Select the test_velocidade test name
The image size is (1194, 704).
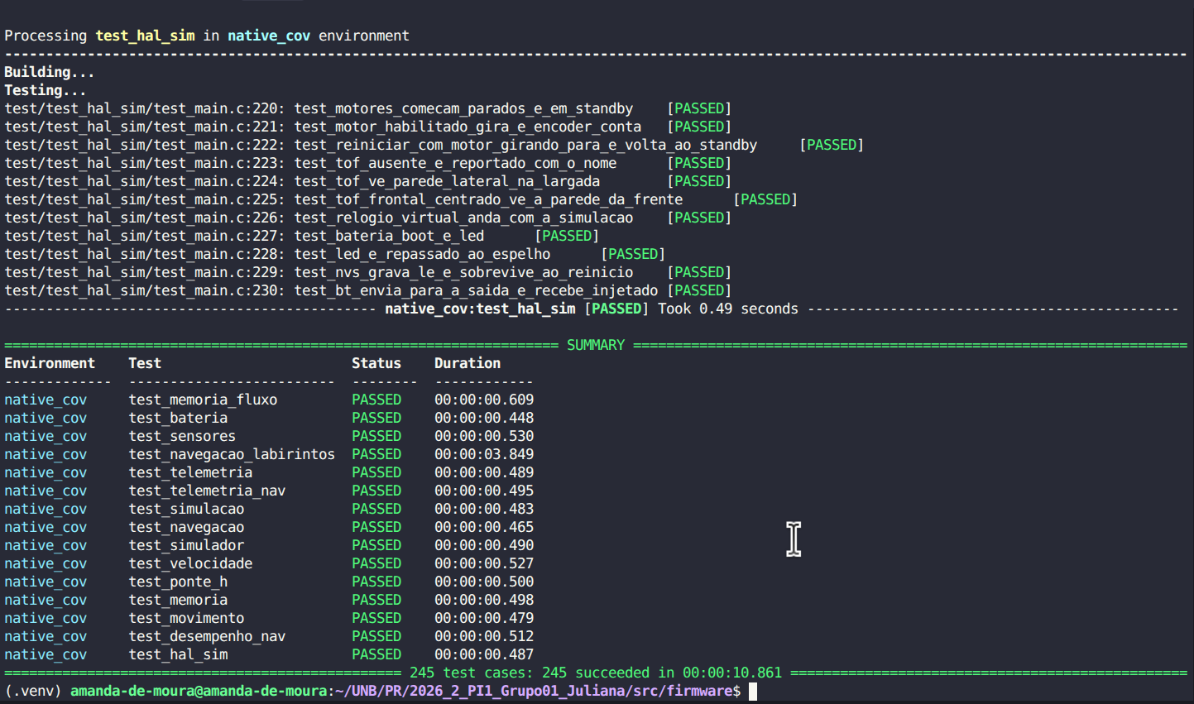(190, 563)
